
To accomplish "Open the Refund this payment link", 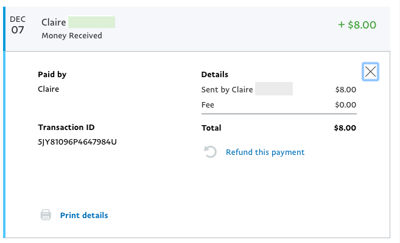I will pos(265,152).
